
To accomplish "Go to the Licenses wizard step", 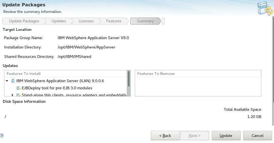I will coord(86,21).
